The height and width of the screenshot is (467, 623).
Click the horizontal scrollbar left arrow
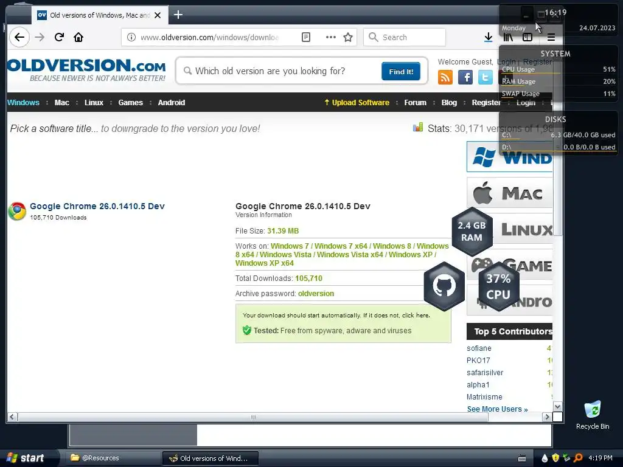[12, 417]
